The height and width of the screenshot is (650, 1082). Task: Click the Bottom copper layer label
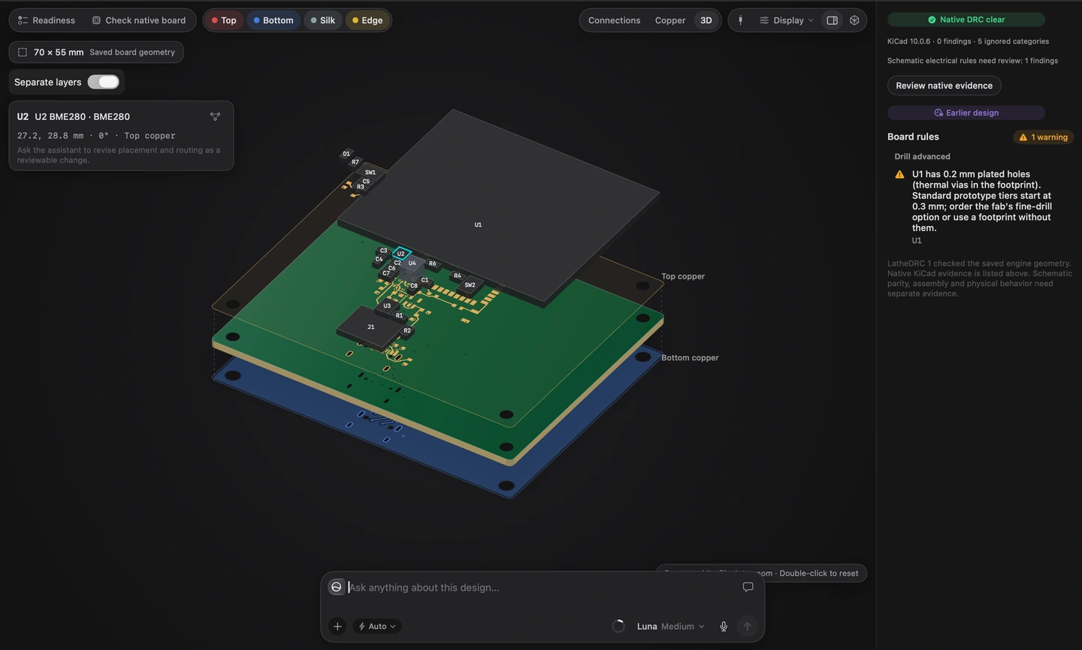click(x=690, y=358)
